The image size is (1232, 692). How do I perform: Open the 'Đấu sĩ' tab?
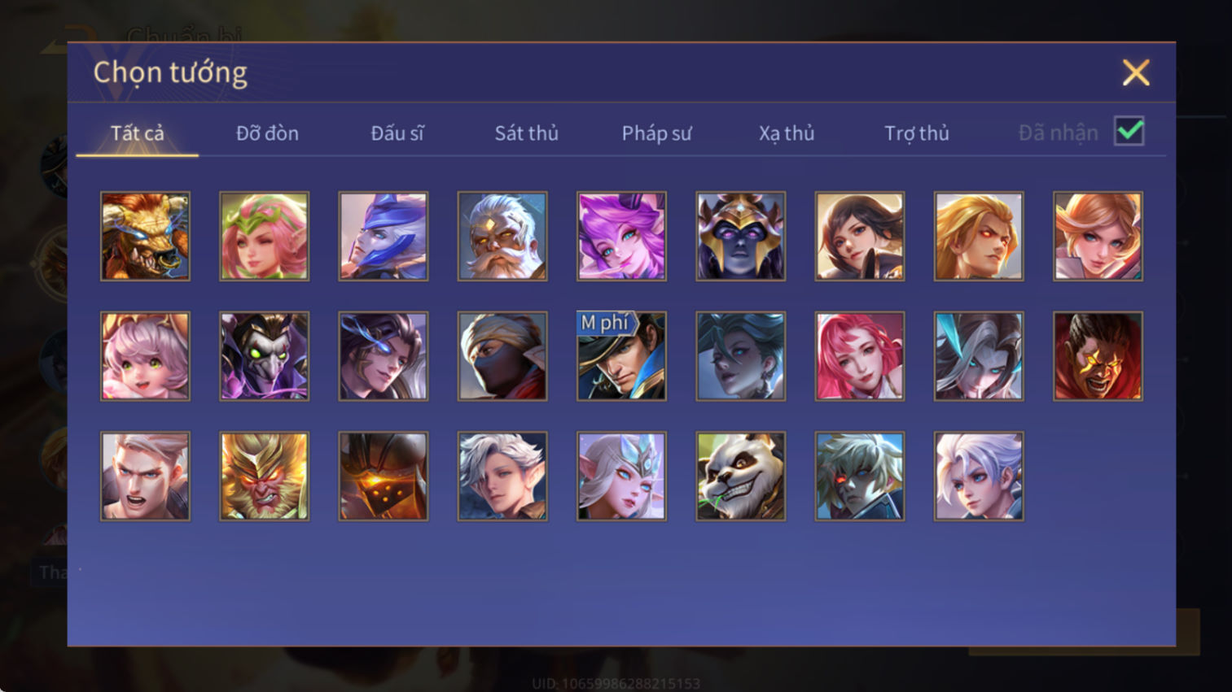(x=397, y=133)
